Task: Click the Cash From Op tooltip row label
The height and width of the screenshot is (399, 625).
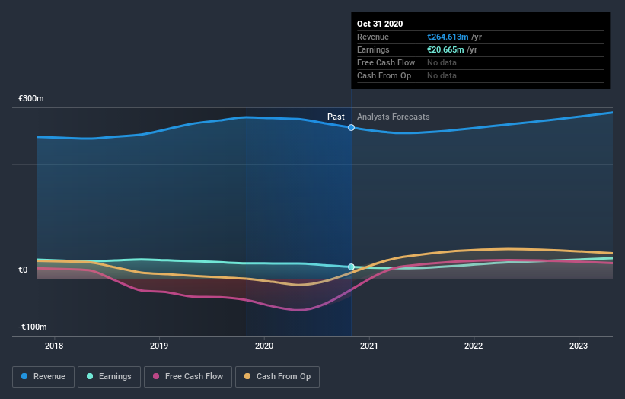Action: 384,75
